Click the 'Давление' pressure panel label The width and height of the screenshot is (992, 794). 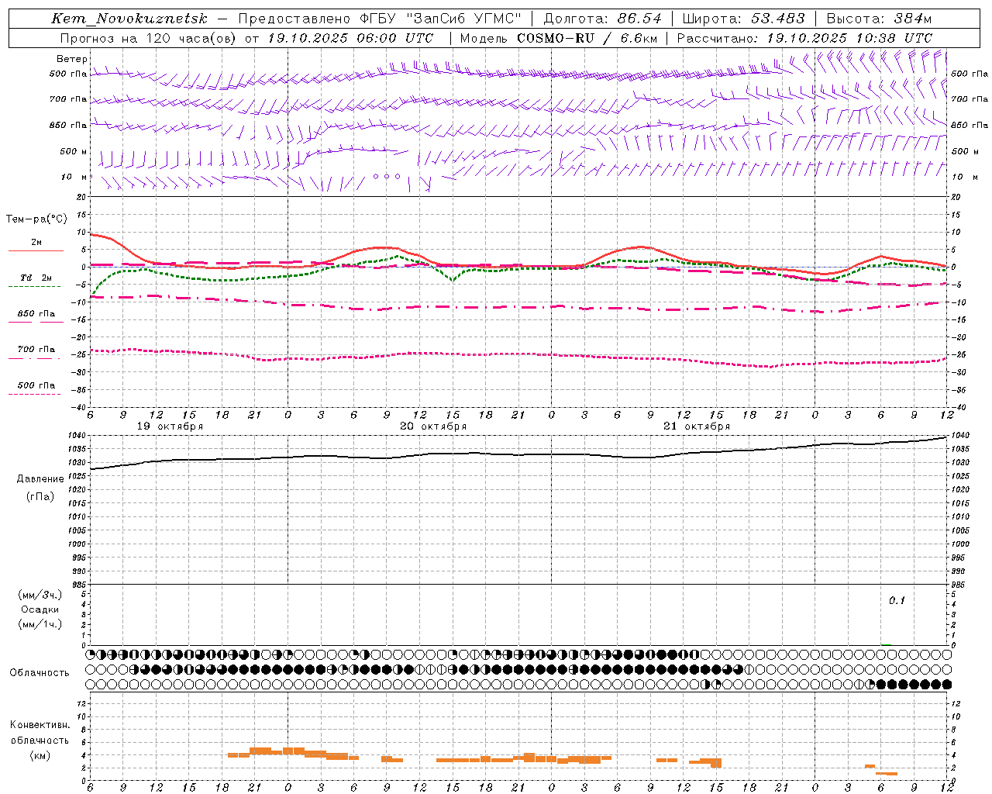tap(40, 479)
